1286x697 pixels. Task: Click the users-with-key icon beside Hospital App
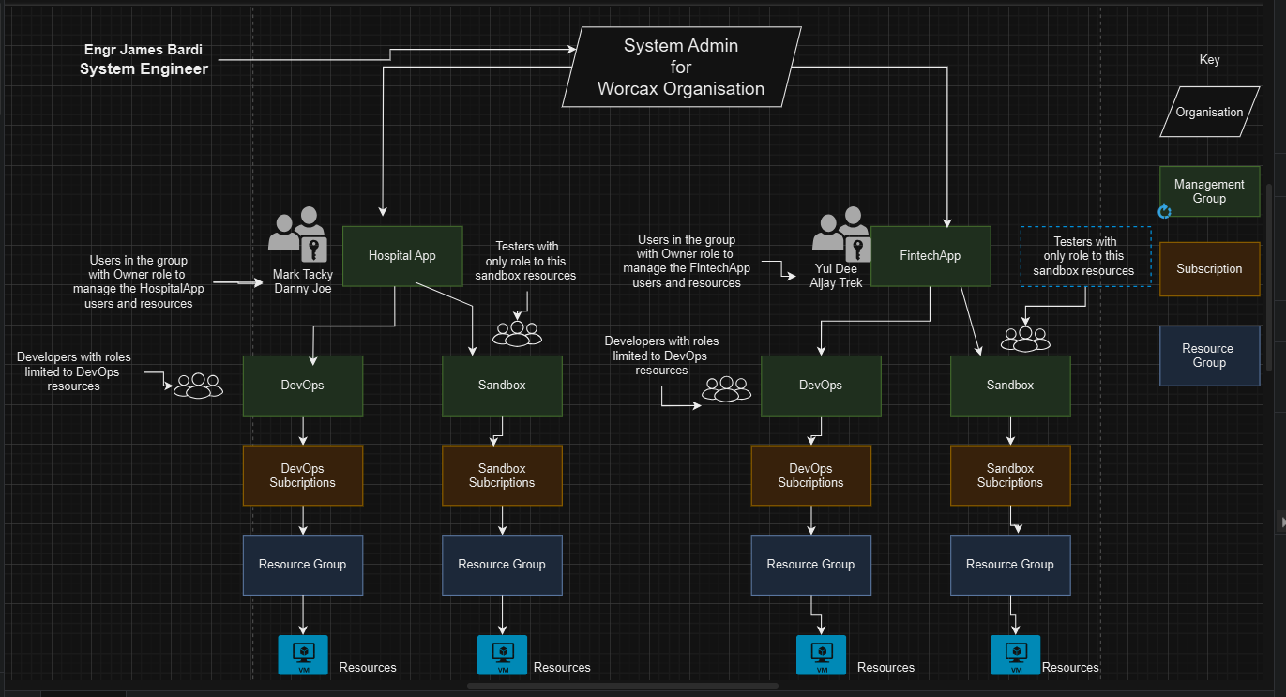click(x=296, y=235)
